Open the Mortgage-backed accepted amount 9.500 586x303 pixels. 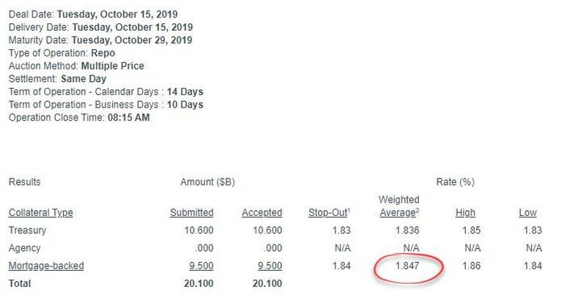pos(270,266)
